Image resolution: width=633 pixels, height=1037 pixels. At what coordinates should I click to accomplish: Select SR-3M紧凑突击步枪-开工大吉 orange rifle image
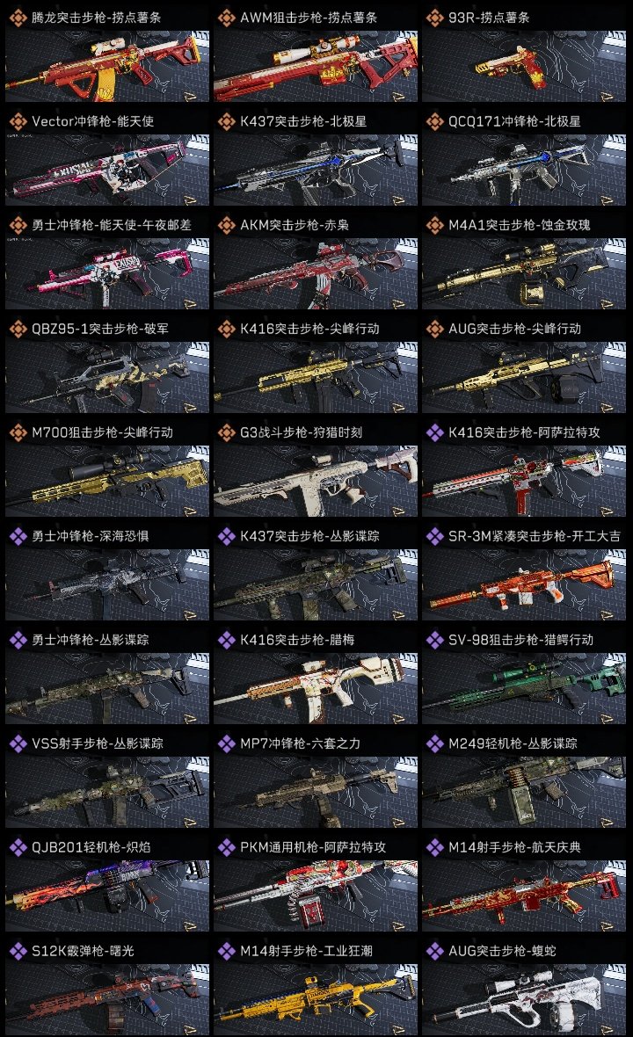(x=524, y=584)
